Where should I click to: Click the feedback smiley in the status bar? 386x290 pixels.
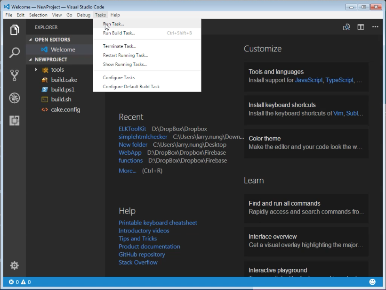pos(372,282)
